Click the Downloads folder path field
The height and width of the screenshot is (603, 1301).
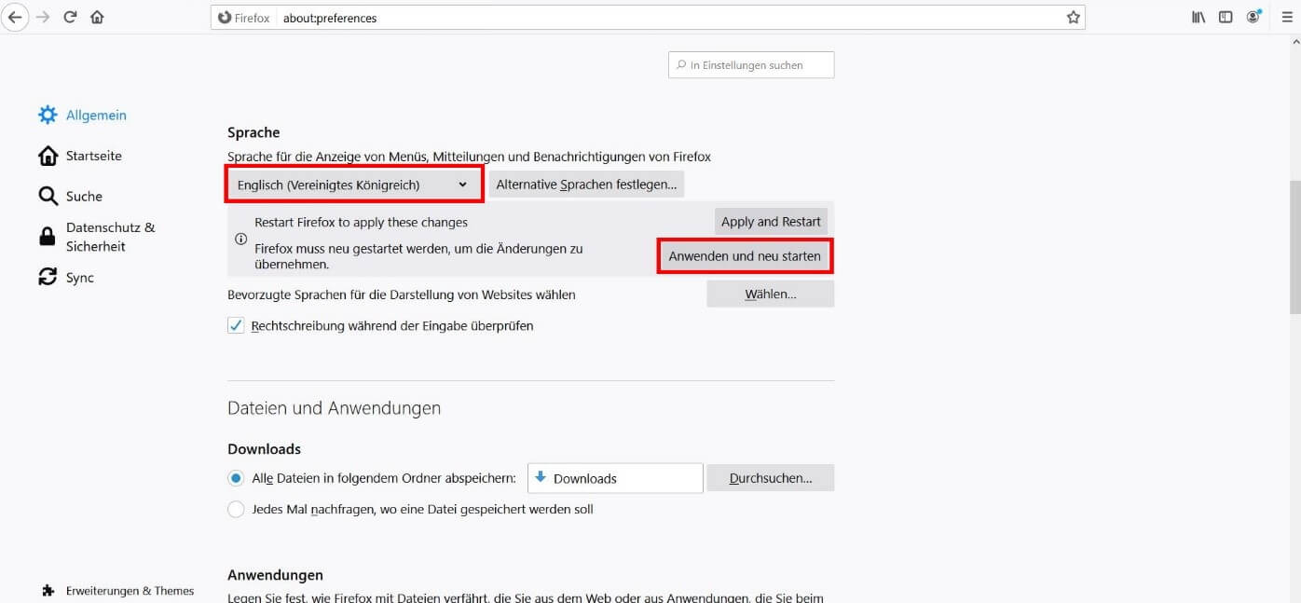click(x=615, y=478)
